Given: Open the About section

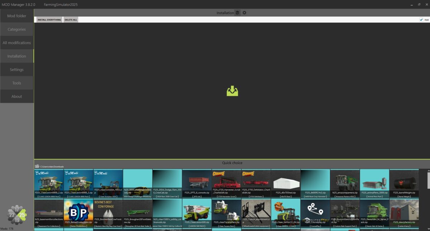Looking at the screenshot, I should (x=17, y=96).
